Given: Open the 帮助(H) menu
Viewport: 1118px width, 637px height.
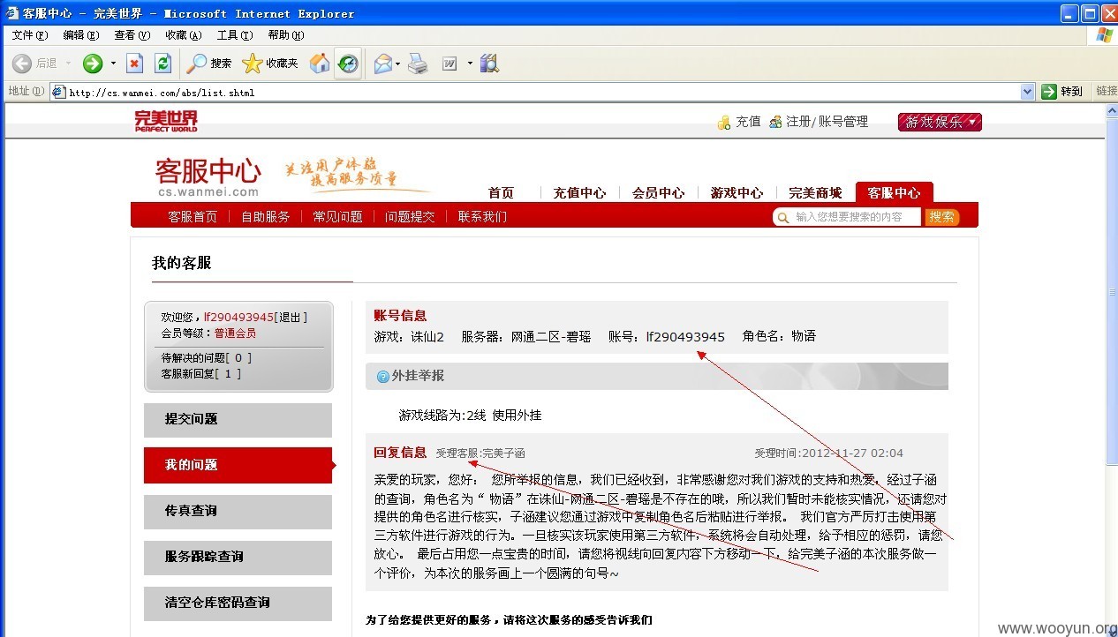Looking at the screenshot, I should [x=285, y=35].
